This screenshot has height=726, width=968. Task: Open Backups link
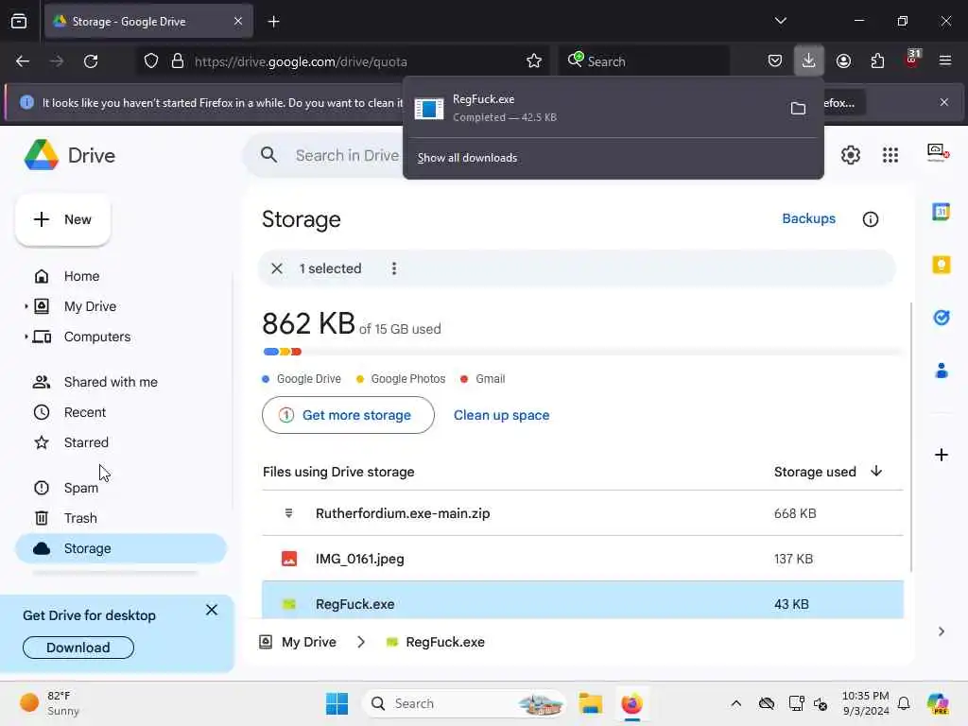pyautogui.click(x=808, y=218)
